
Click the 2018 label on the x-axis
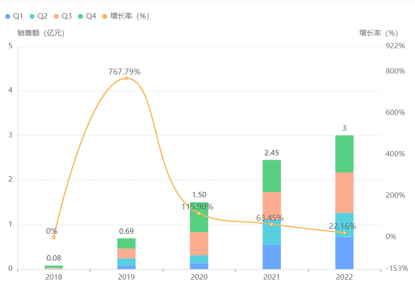pos(54,277)
